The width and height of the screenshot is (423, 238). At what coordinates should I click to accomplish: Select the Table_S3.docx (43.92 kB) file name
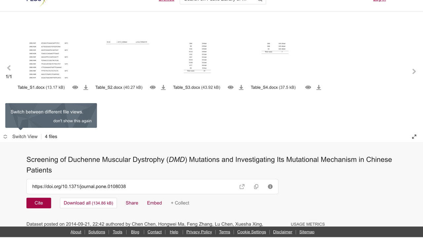pyautogui.click(x=197, y=87)
